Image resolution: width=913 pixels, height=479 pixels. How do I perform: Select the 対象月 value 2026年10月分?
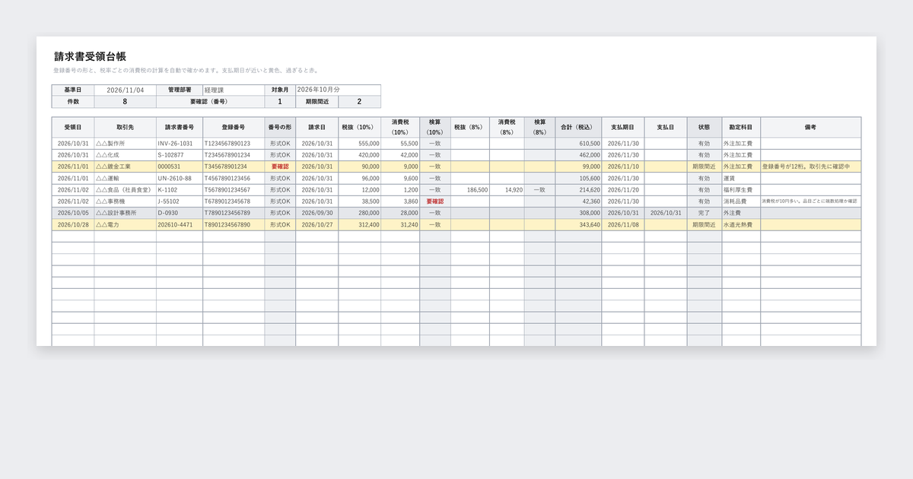(x=338, y=90)
